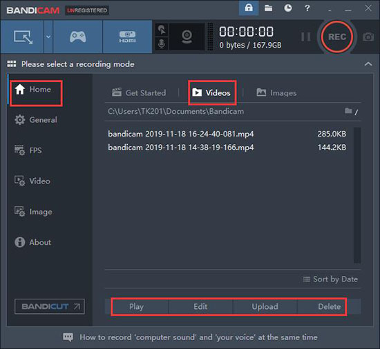Click the Play button

(136, 307)
